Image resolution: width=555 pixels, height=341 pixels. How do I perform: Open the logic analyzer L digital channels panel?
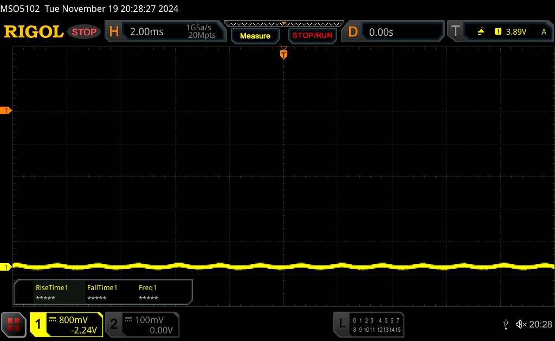point(369,325)
